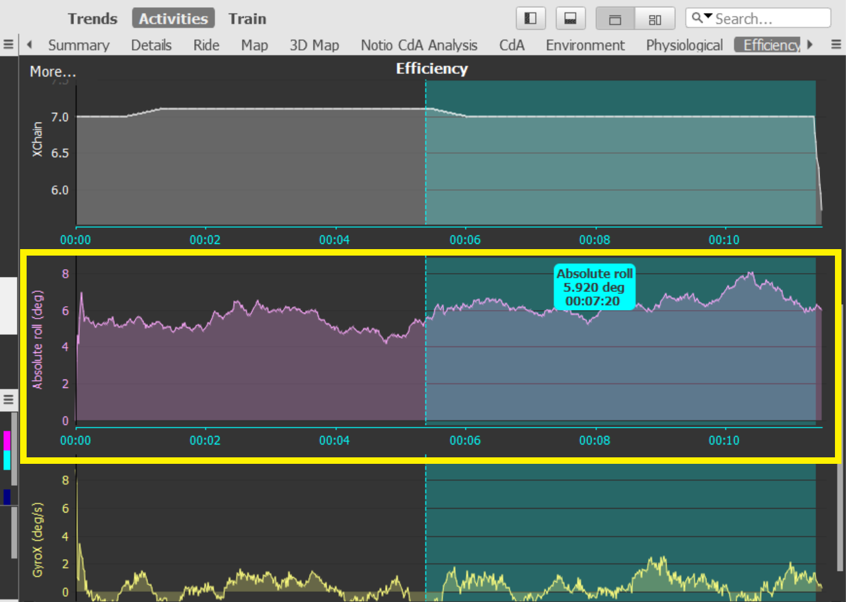Select the Efficiency tab

click(x=768, y=45)
